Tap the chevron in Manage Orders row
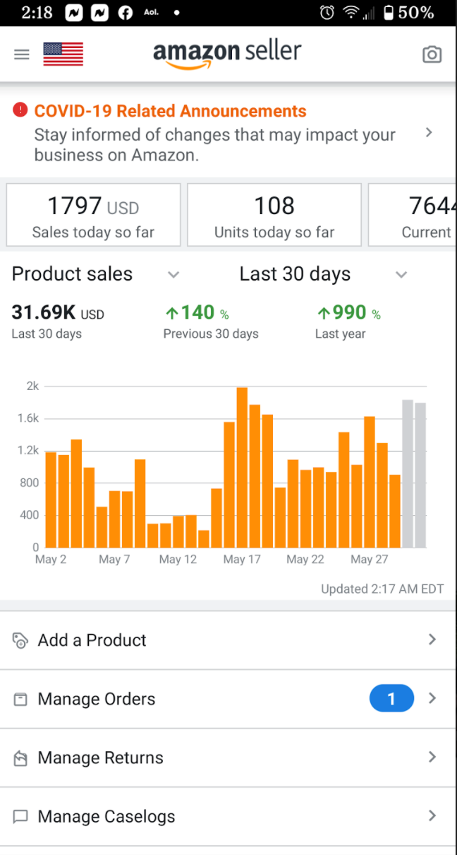457x855 pixels. tap(432, 698)
